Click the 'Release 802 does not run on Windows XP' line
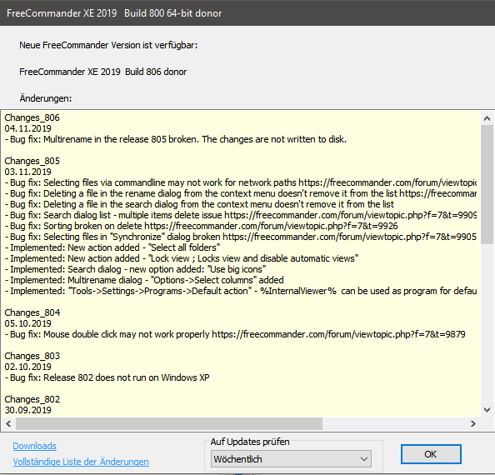Viewport: 495px width, 475px height. tap(107, 377)
